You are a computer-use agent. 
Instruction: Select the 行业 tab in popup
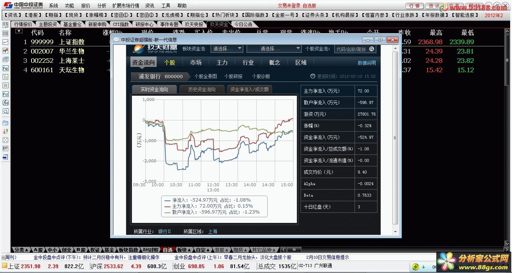click(x=248, y=62)
